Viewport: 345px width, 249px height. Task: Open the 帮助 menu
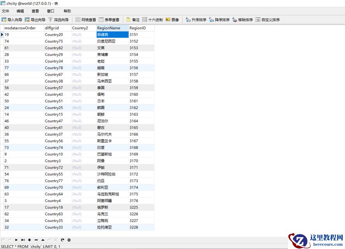tap(67, 11)
